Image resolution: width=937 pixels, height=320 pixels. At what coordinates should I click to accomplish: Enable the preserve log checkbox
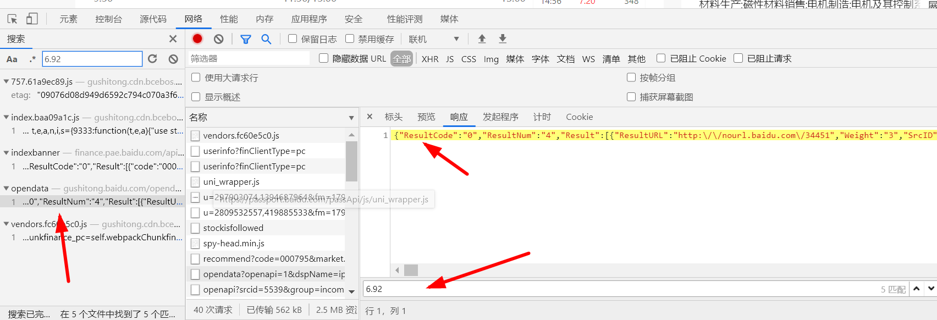click(x=293, y=38)
